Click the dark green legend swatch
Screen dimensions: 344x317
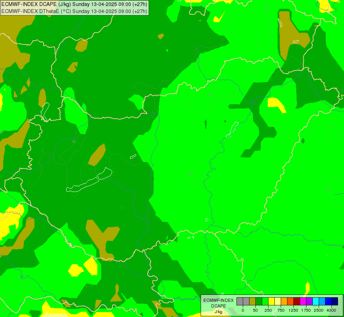pos(259,302)
